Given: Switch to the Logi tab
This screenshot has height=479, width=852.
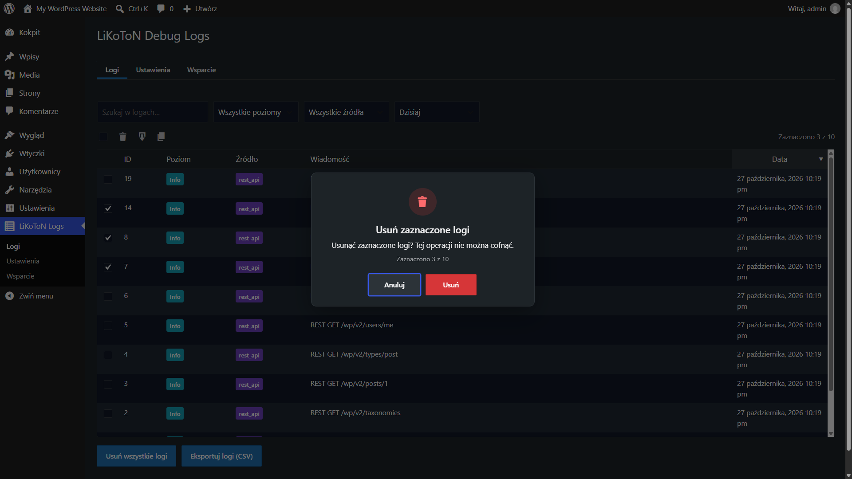Looking at the screenshot, I should [x=112, y=70].
